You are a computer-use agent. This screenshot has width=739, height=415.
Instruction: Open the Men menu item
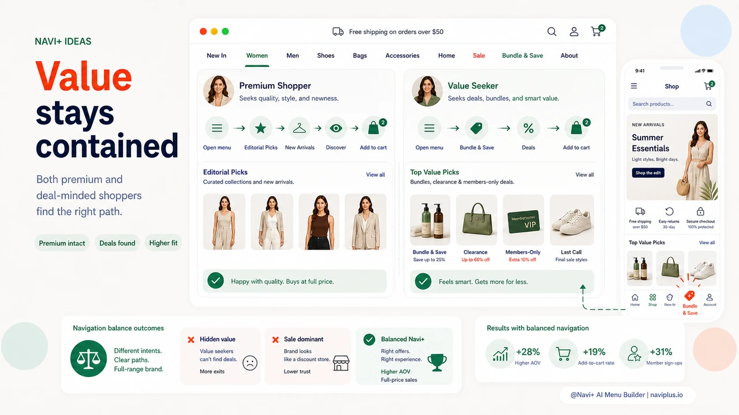coord(293,55)
